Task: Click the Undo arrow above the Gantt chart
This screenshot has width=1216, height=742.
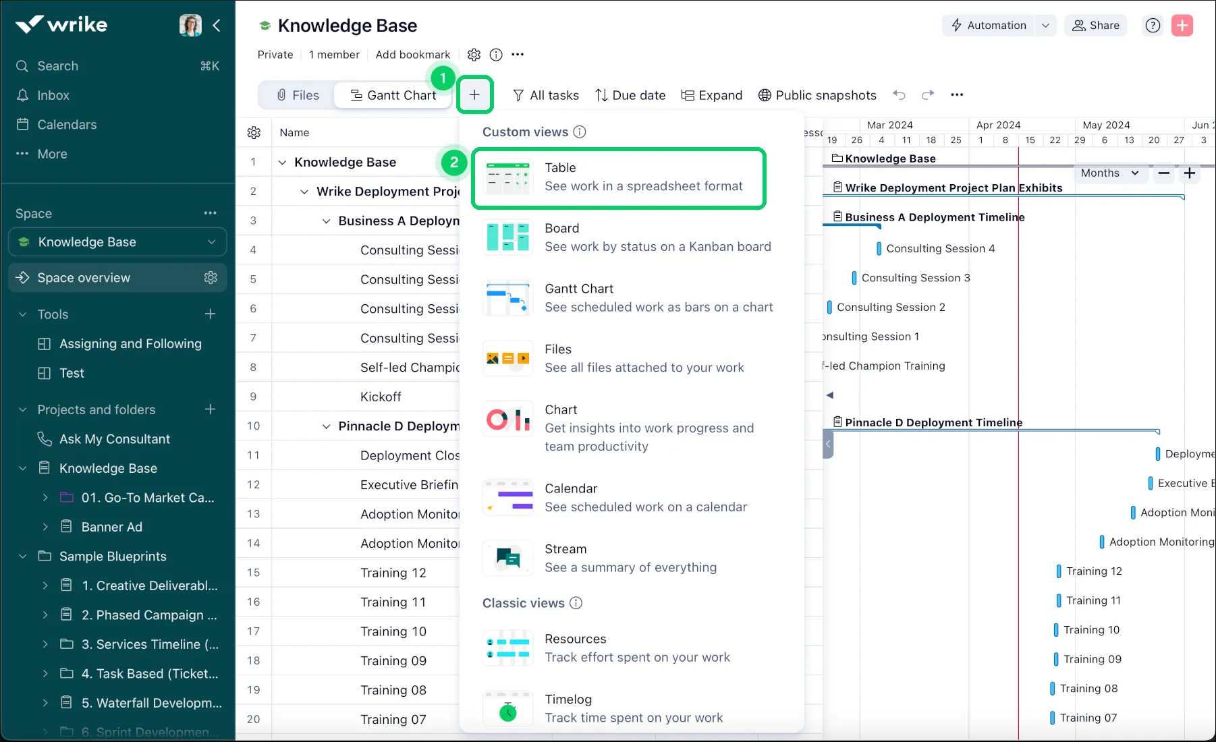Action: pyautogui.click(x=900, y=94)
